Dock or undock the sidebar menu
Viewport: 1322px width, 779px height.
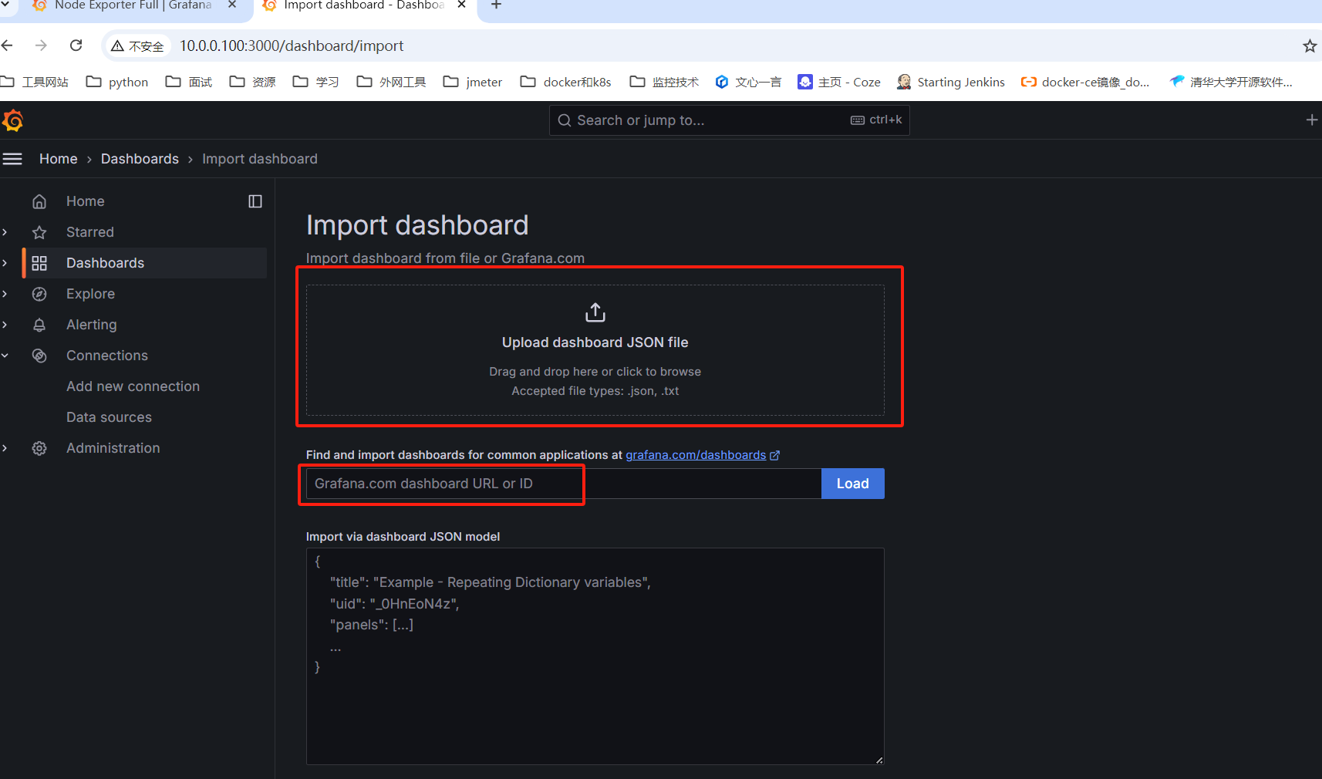click(255, 201)
